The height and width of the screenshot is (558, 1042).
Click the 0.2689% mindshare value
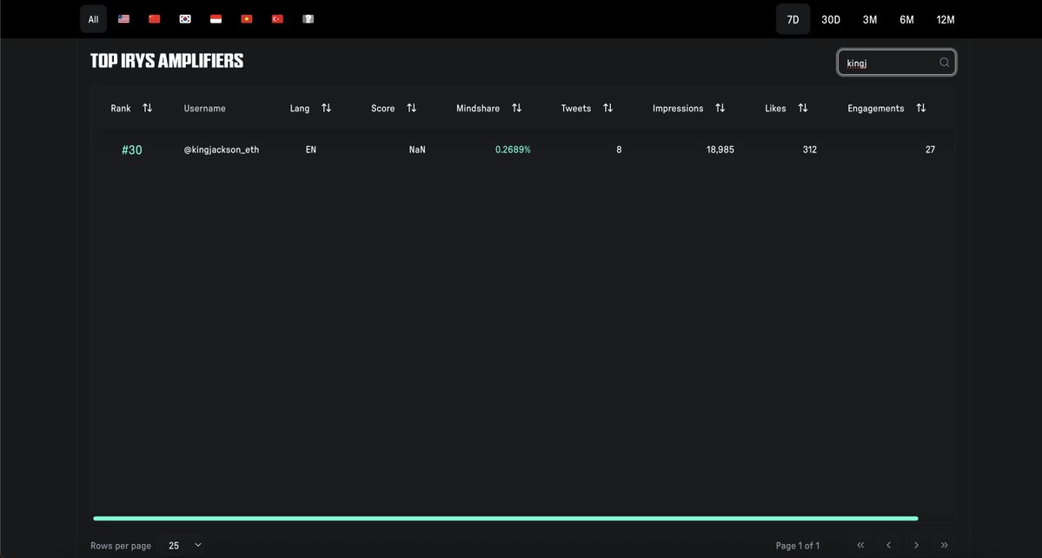pyautogui.click(x=513, y=150)
